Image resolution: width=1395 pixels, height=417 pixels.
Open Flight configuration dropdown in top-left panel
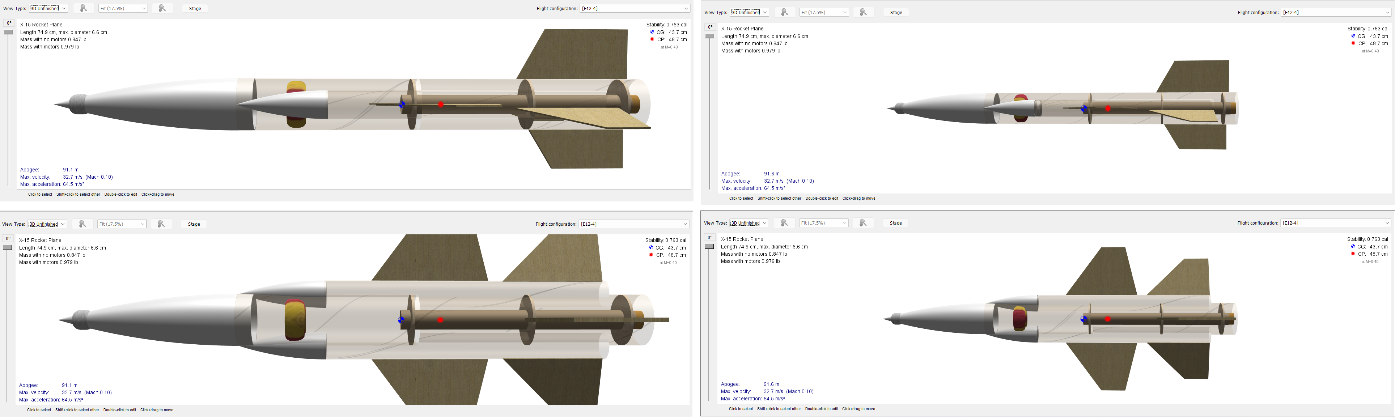click(x=635, y=8)
